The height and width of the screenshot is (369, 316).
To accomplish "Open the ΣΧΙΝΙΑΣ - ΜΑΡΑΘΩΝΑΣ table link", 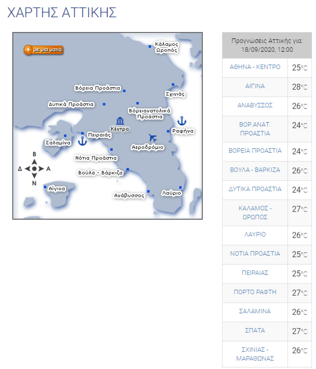I will tap(255, 354).
